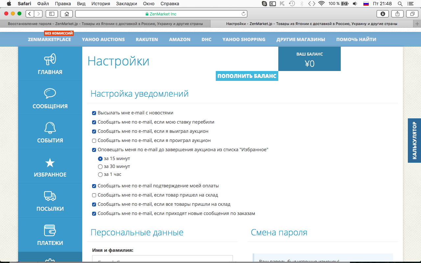Open RAKUTEN nav link
421x263 pixels.
click(147, 39)
